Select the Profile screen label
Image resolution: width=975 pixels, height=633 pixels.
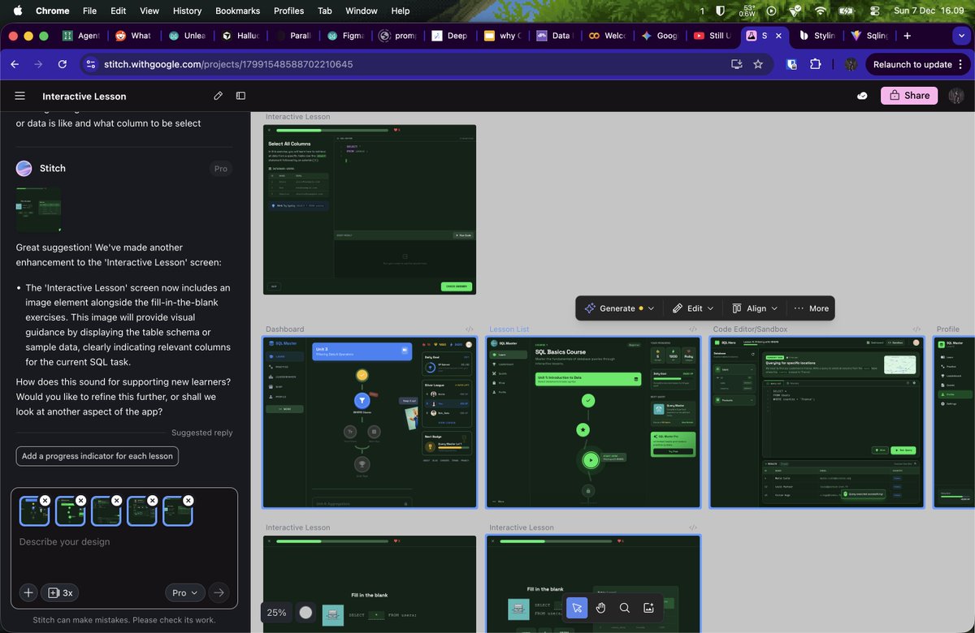[947, 329]
